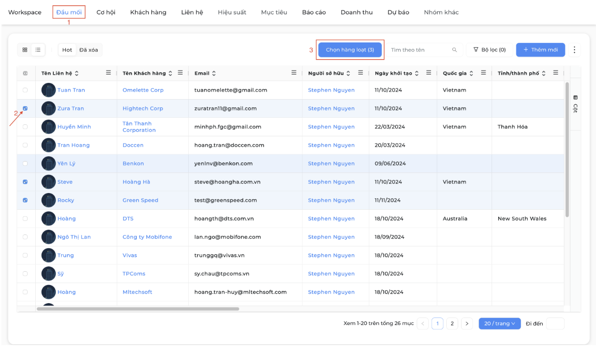Click the Thêm mới button
This screenshot has height=346, width=596.
540,50
